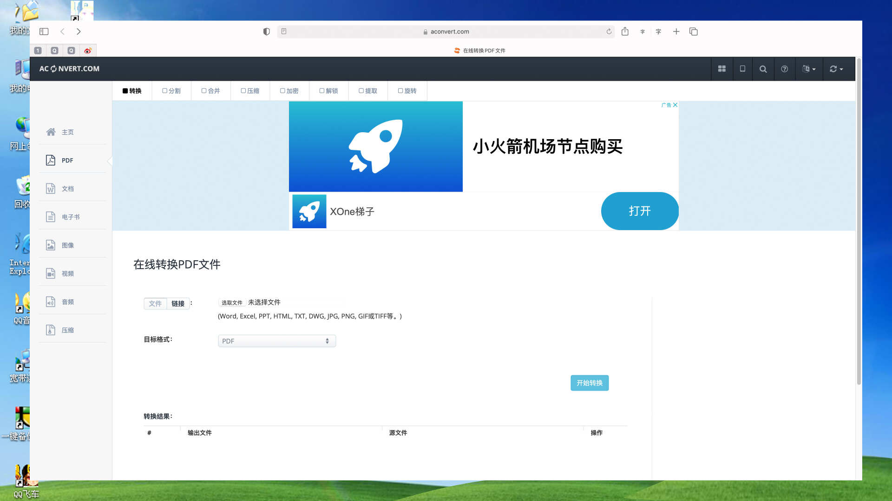Image resolution: width=892 pixels, height=501 pixels.
Task: Click the reader view icon in address bar
Action: pos(284,32)
